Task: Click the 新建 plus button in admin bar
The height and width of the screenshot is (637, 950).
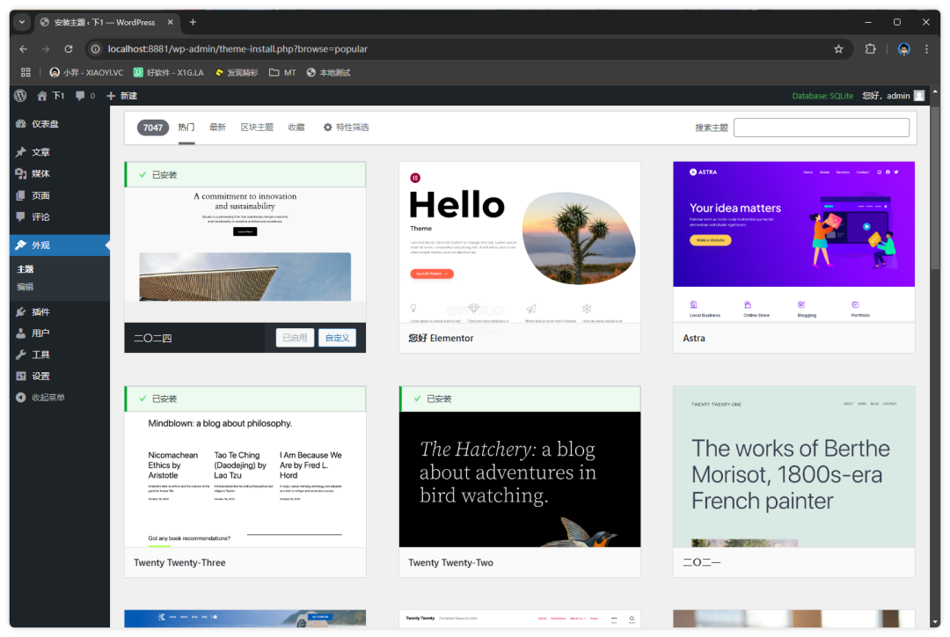Action: click(121, 96)
